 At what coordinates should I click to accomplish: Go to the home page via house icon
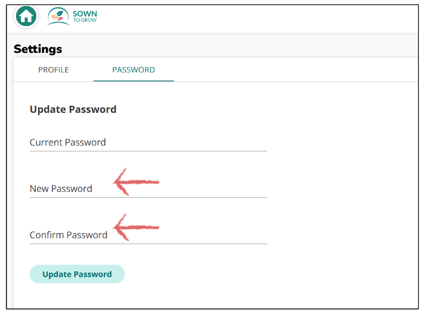[26, 16]
